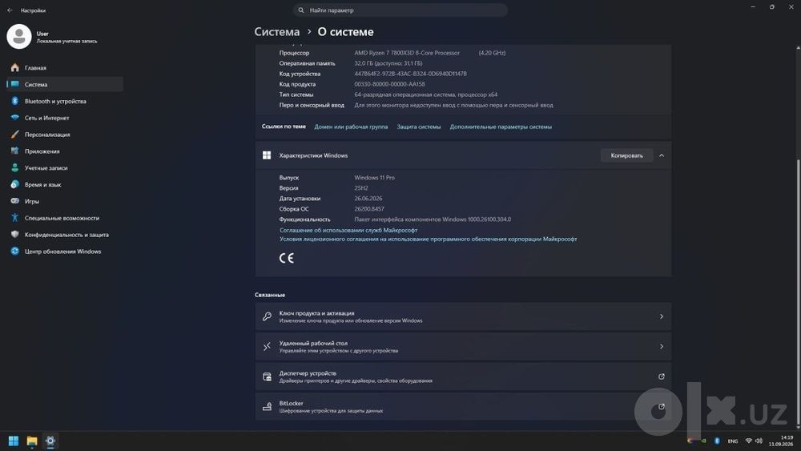Click the Wi-Fi network tray icon

748,441
